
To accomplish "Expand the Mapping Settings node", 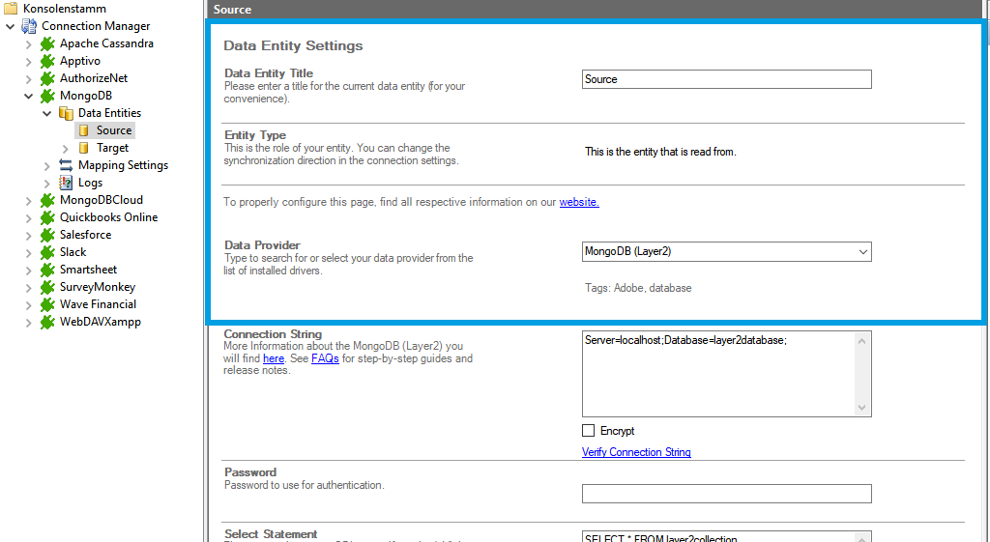I will (x=46, y=166).
